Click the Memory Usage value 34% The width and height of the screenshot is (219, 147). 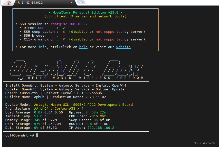point(37,120)
